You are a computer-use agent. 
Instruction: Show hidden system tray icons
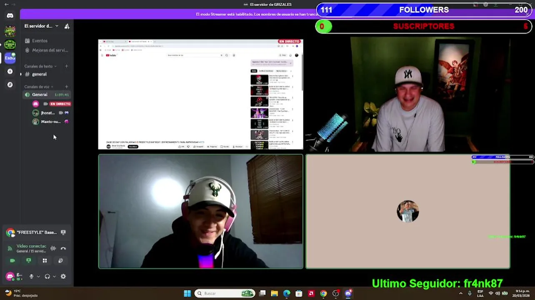[x=460, y=293]
